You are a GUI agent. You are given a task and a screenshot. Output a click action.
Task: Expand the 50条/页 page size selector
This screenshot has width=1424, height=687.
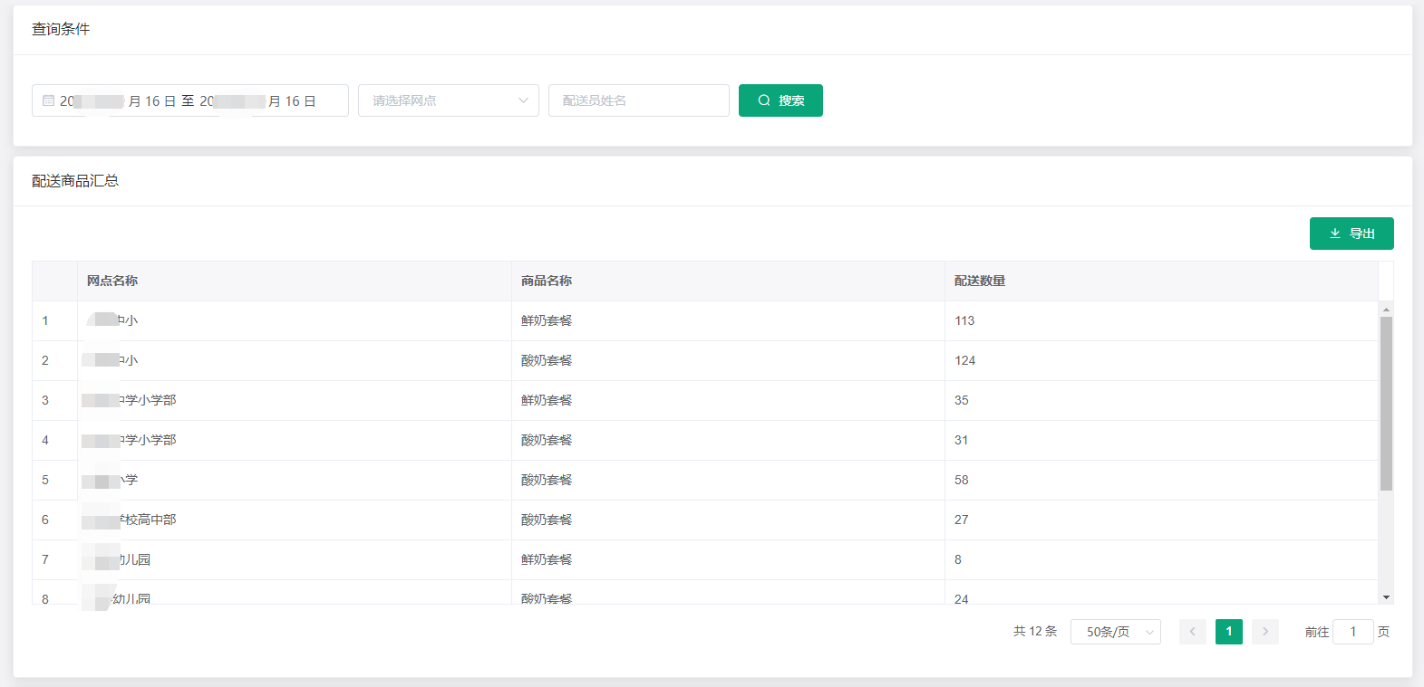click(x=1115, y=632)
